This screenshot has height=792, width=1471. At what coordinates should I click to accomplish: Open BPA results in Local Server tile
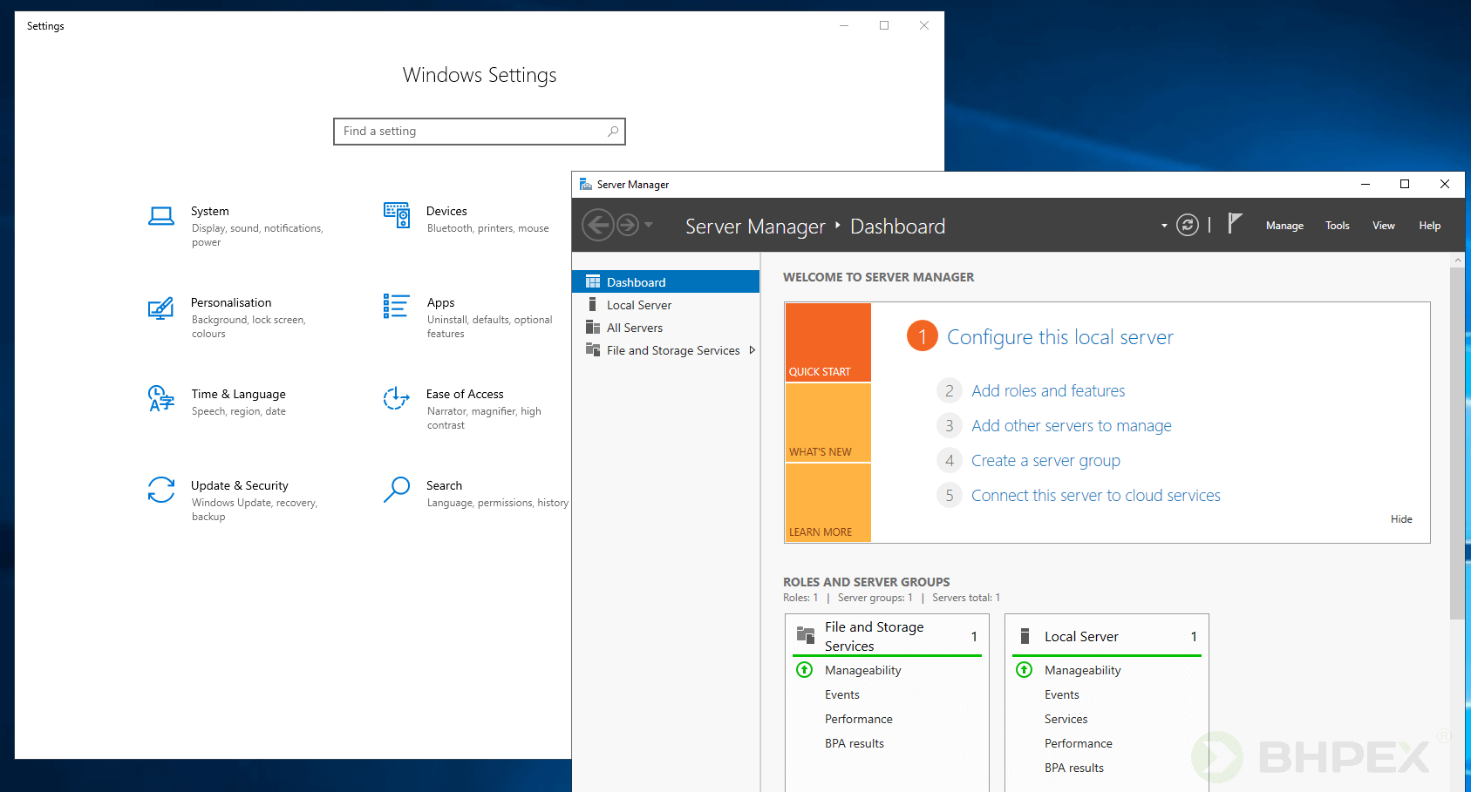tap(1074, 768)
